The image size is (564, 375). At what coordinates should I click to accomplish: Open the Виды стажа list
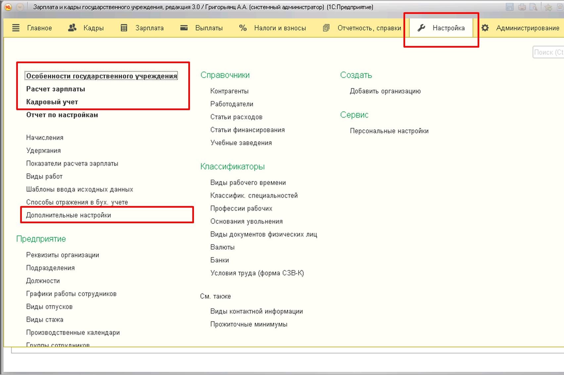[x=45, y=319]
